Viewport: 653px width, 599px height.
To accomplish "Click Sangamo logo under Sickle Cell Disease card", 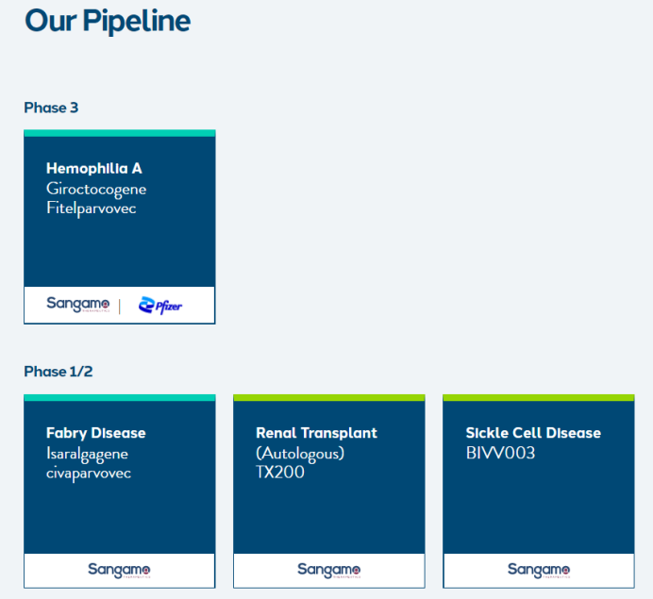I will pyautogui.click(x=538, y=570).
